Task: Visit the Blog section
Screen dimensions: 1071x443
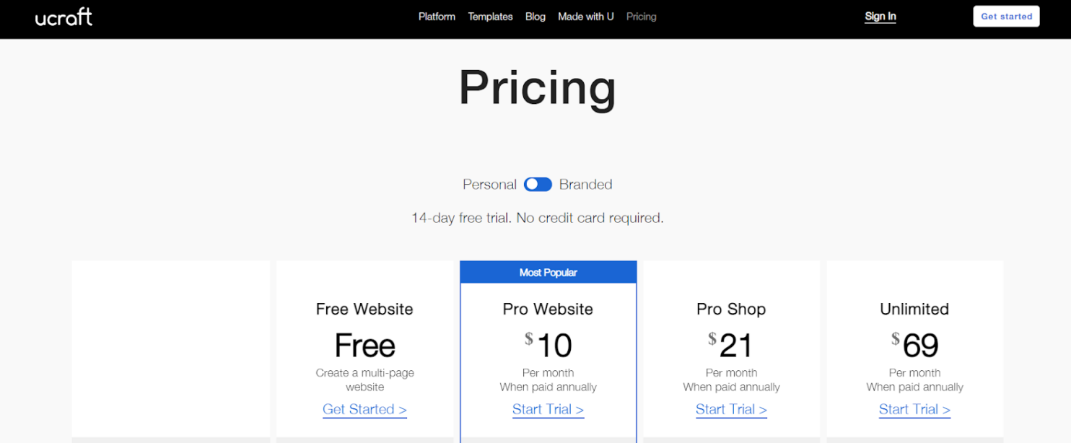Action: point(535,16)
